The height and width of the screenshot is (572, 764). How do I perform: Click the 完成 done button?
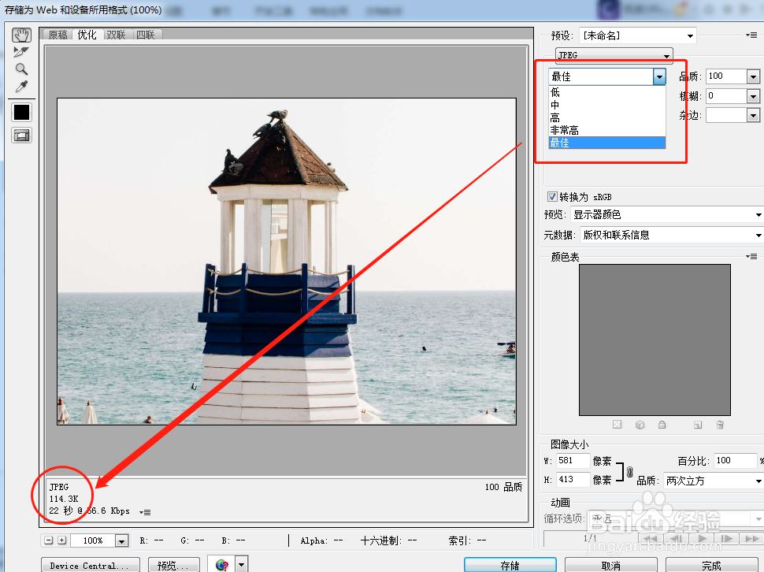tap(711, 565)
